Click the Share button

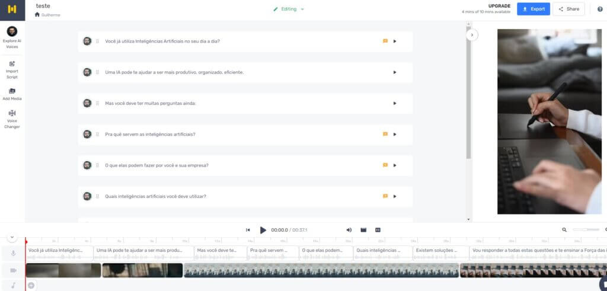click(x=568, y=9)
